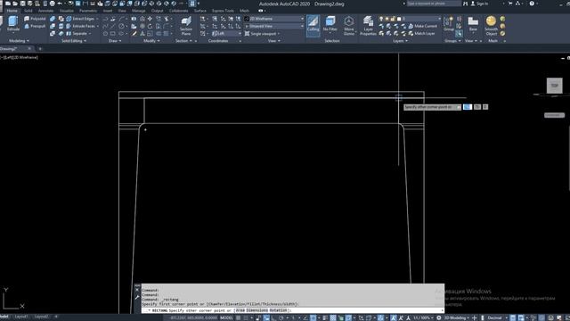Click the [-][Left][2D Wireframe] viewport label

(20, 57)
